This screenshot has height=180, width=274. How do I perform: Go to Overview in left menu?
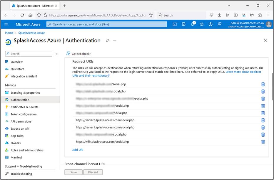coord(16,62)
